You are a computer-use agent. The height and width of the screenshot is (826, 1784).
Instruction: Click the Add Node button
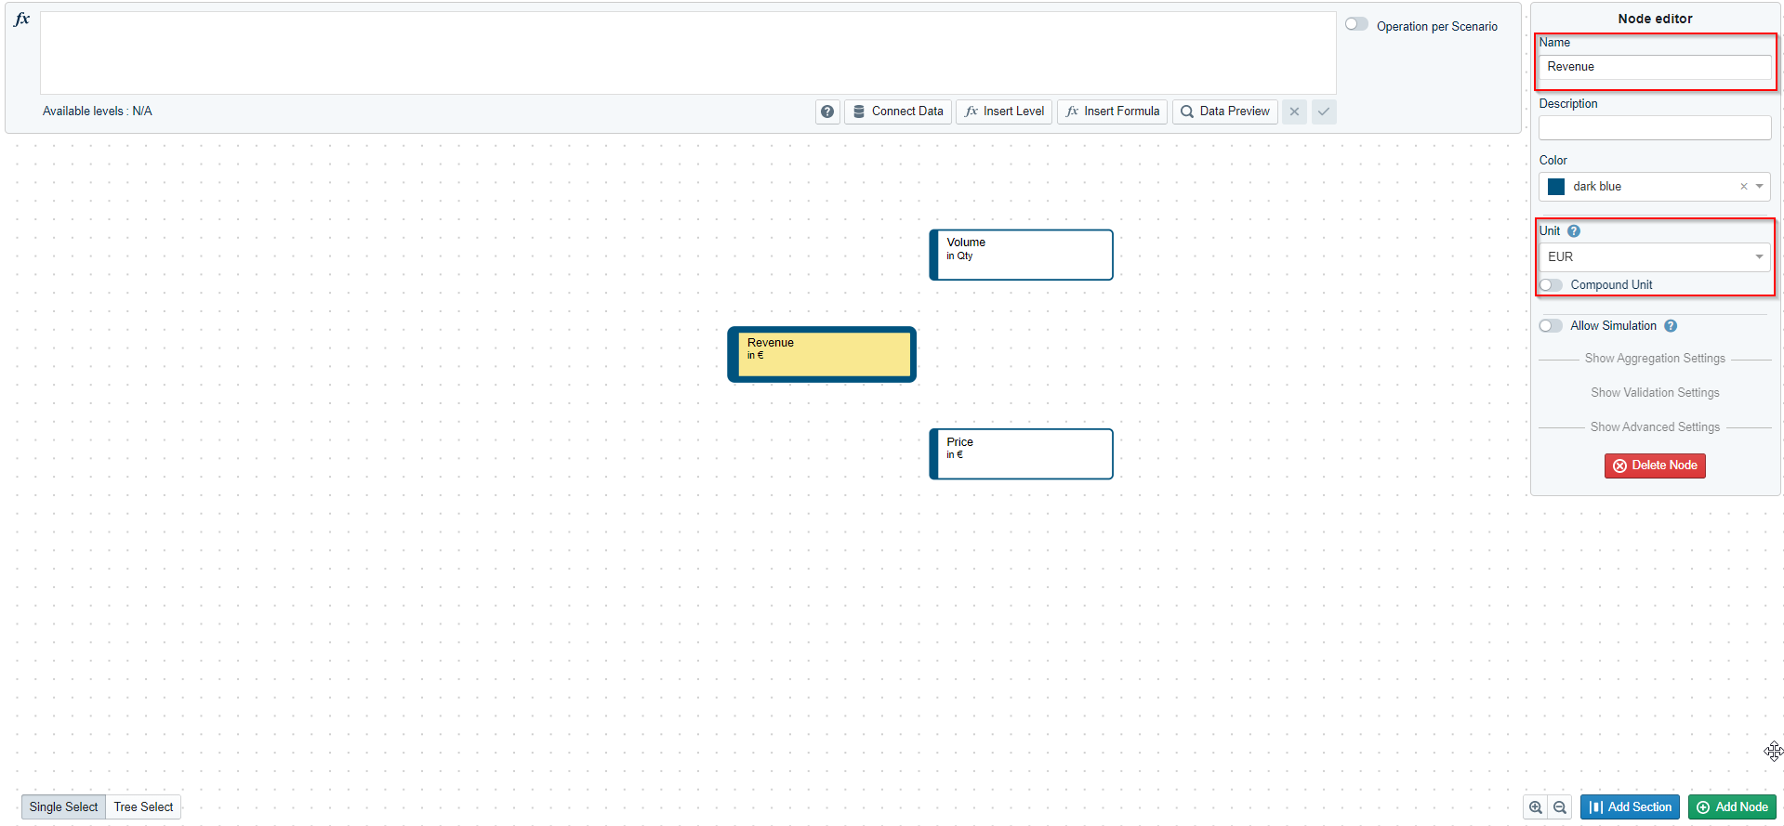[x=1732, y=807]
